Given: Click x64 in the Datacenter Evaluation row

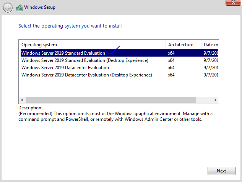Looking at the screenshot, I should (171, 68).
